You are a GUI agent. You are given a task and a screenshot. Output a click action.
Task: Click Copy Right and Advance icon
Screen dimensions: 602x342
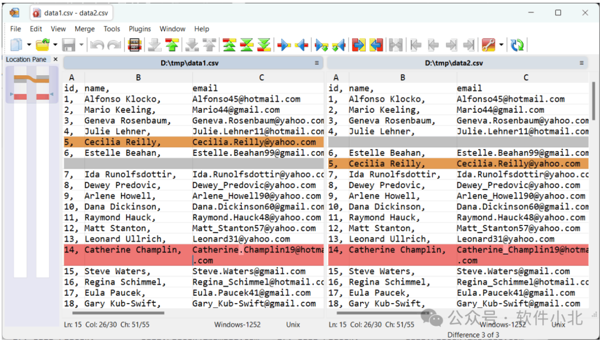point(322,45)
